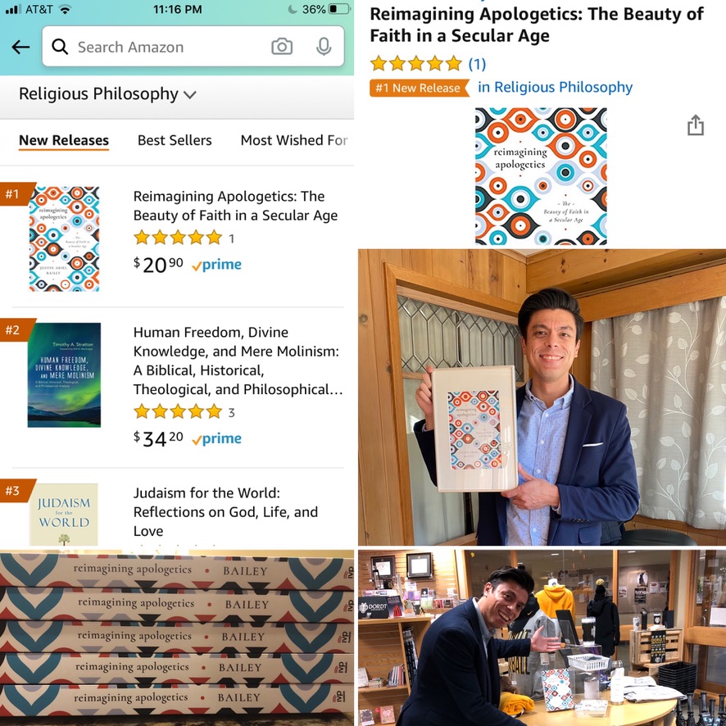Tap the microphone voice search icon

click(x=324, y=47)
